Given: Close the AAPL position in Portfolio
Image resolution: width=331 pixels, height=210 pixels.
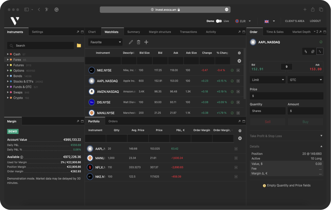Looking at the screenshot, I should (x=236, y=149).
